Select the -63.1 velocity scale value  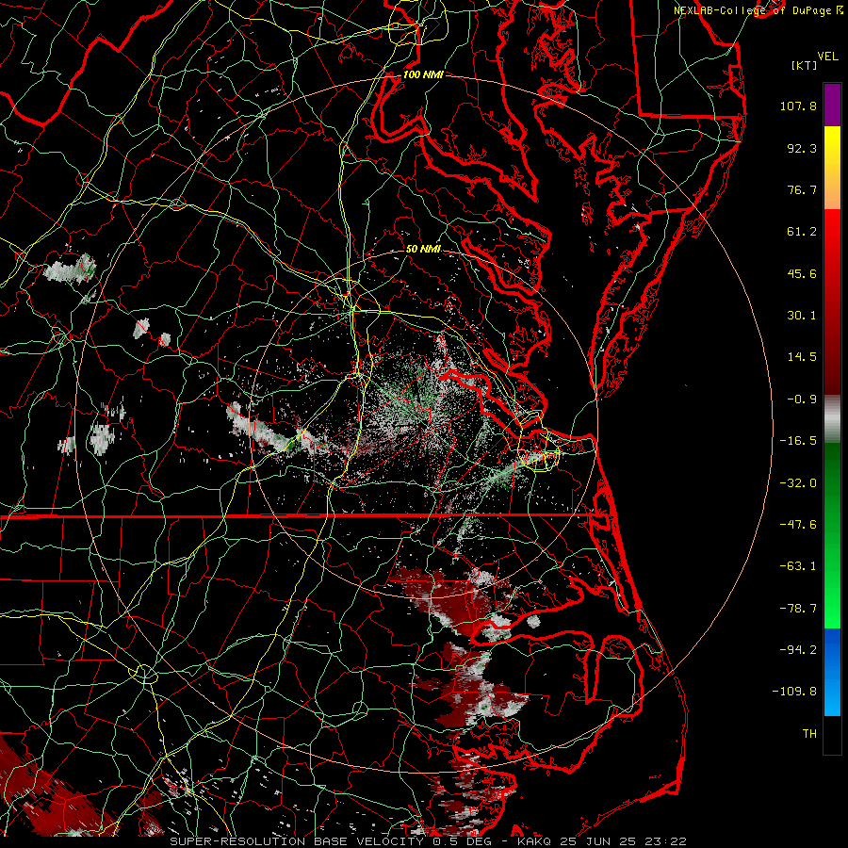[x=798, y=566]
